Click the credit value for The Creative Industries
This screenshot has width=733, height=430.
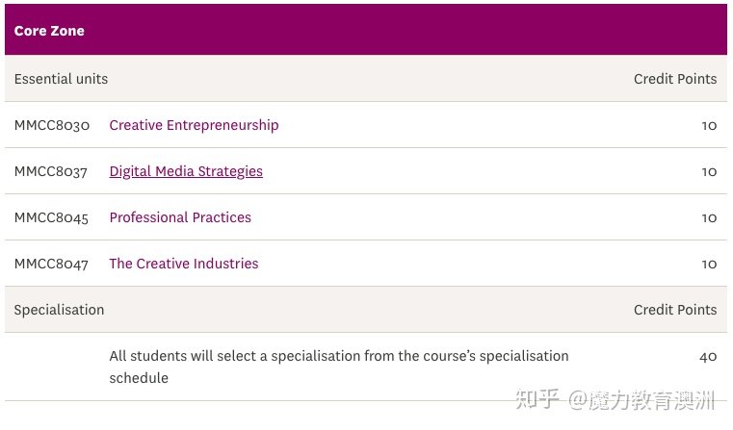tap(709, 265)
